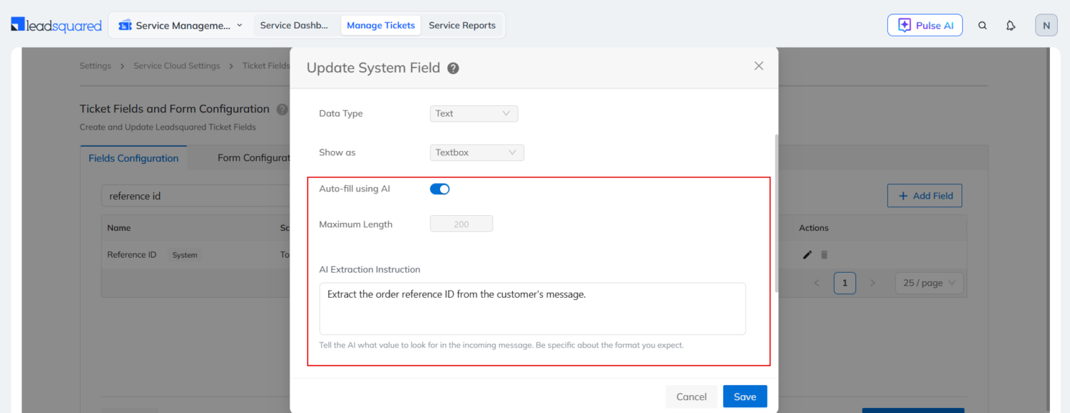The width and height of the screenshot is (1070, 413).
Task: Click the 'System' tag on Reference ID
Action: tap(185, 255)
